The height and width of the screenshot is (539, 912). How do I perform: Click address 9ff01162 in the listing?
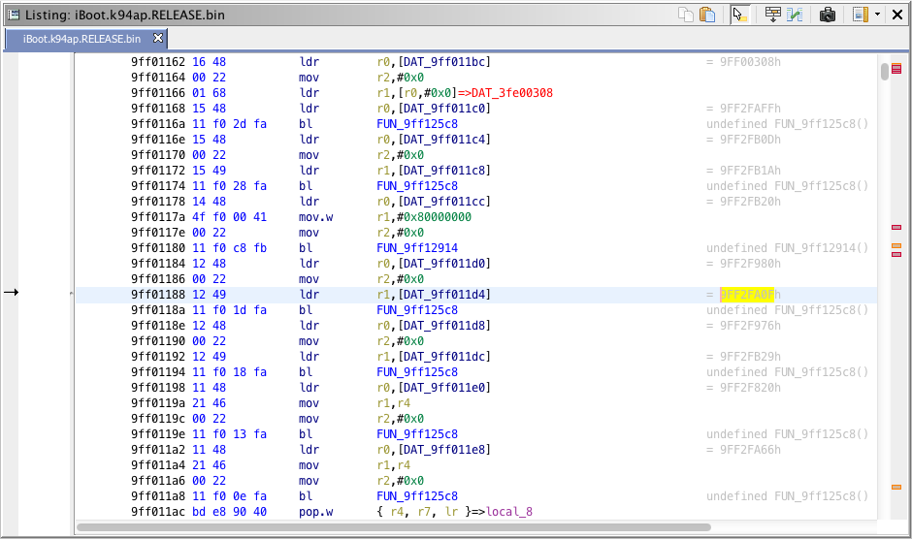(x=157, y=62)
